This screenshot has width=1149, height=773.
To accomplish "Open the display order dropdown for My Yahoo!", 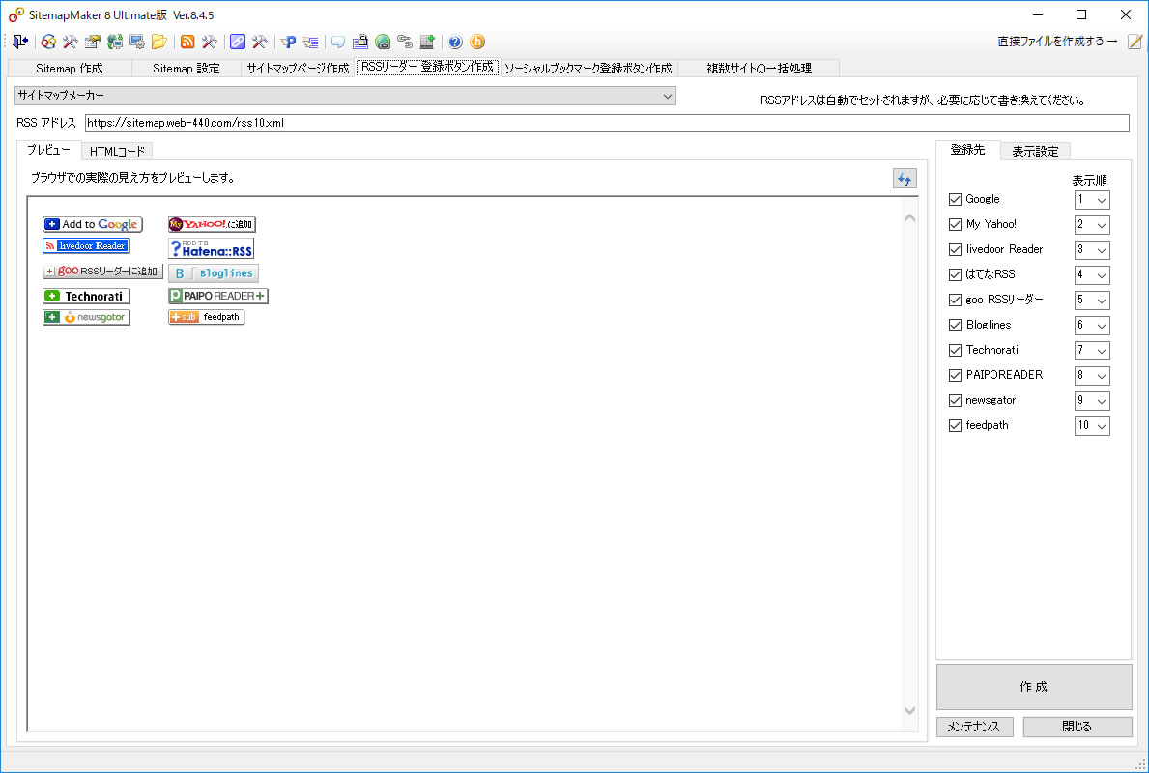I will (1092, 224).
